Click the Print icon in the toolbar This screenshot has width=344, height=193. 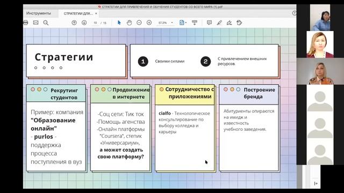pyautogui.click(x=26, y=23)
